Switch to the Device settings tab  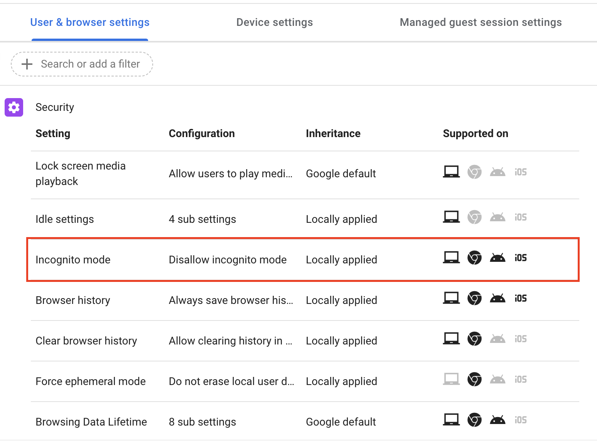[x=274, y=22]
